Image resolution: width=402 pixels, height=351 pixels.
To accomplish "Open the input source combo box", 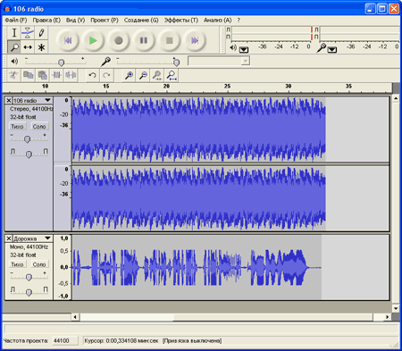I will [219, 61].
